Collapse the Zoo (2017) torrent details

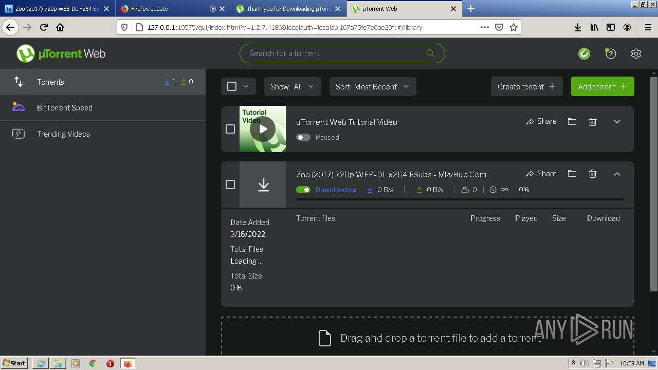pos(617,174)
